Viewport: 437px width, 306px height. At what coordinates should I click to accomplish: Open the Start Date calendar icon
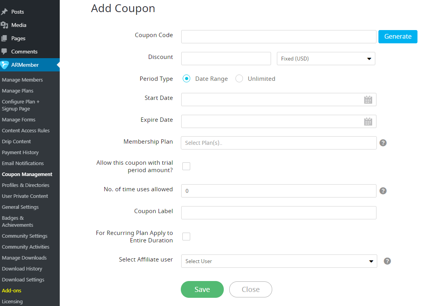pyautogui.click(x=368, y=100)
